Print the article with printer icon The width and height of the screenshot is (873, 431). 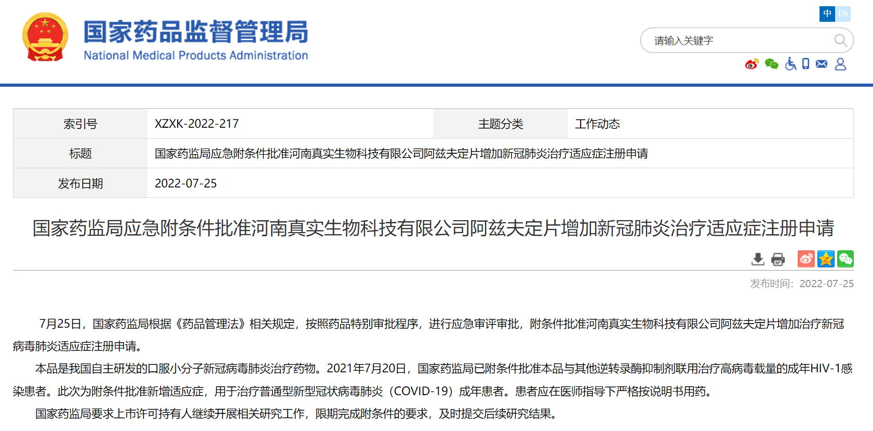(778, 259)
